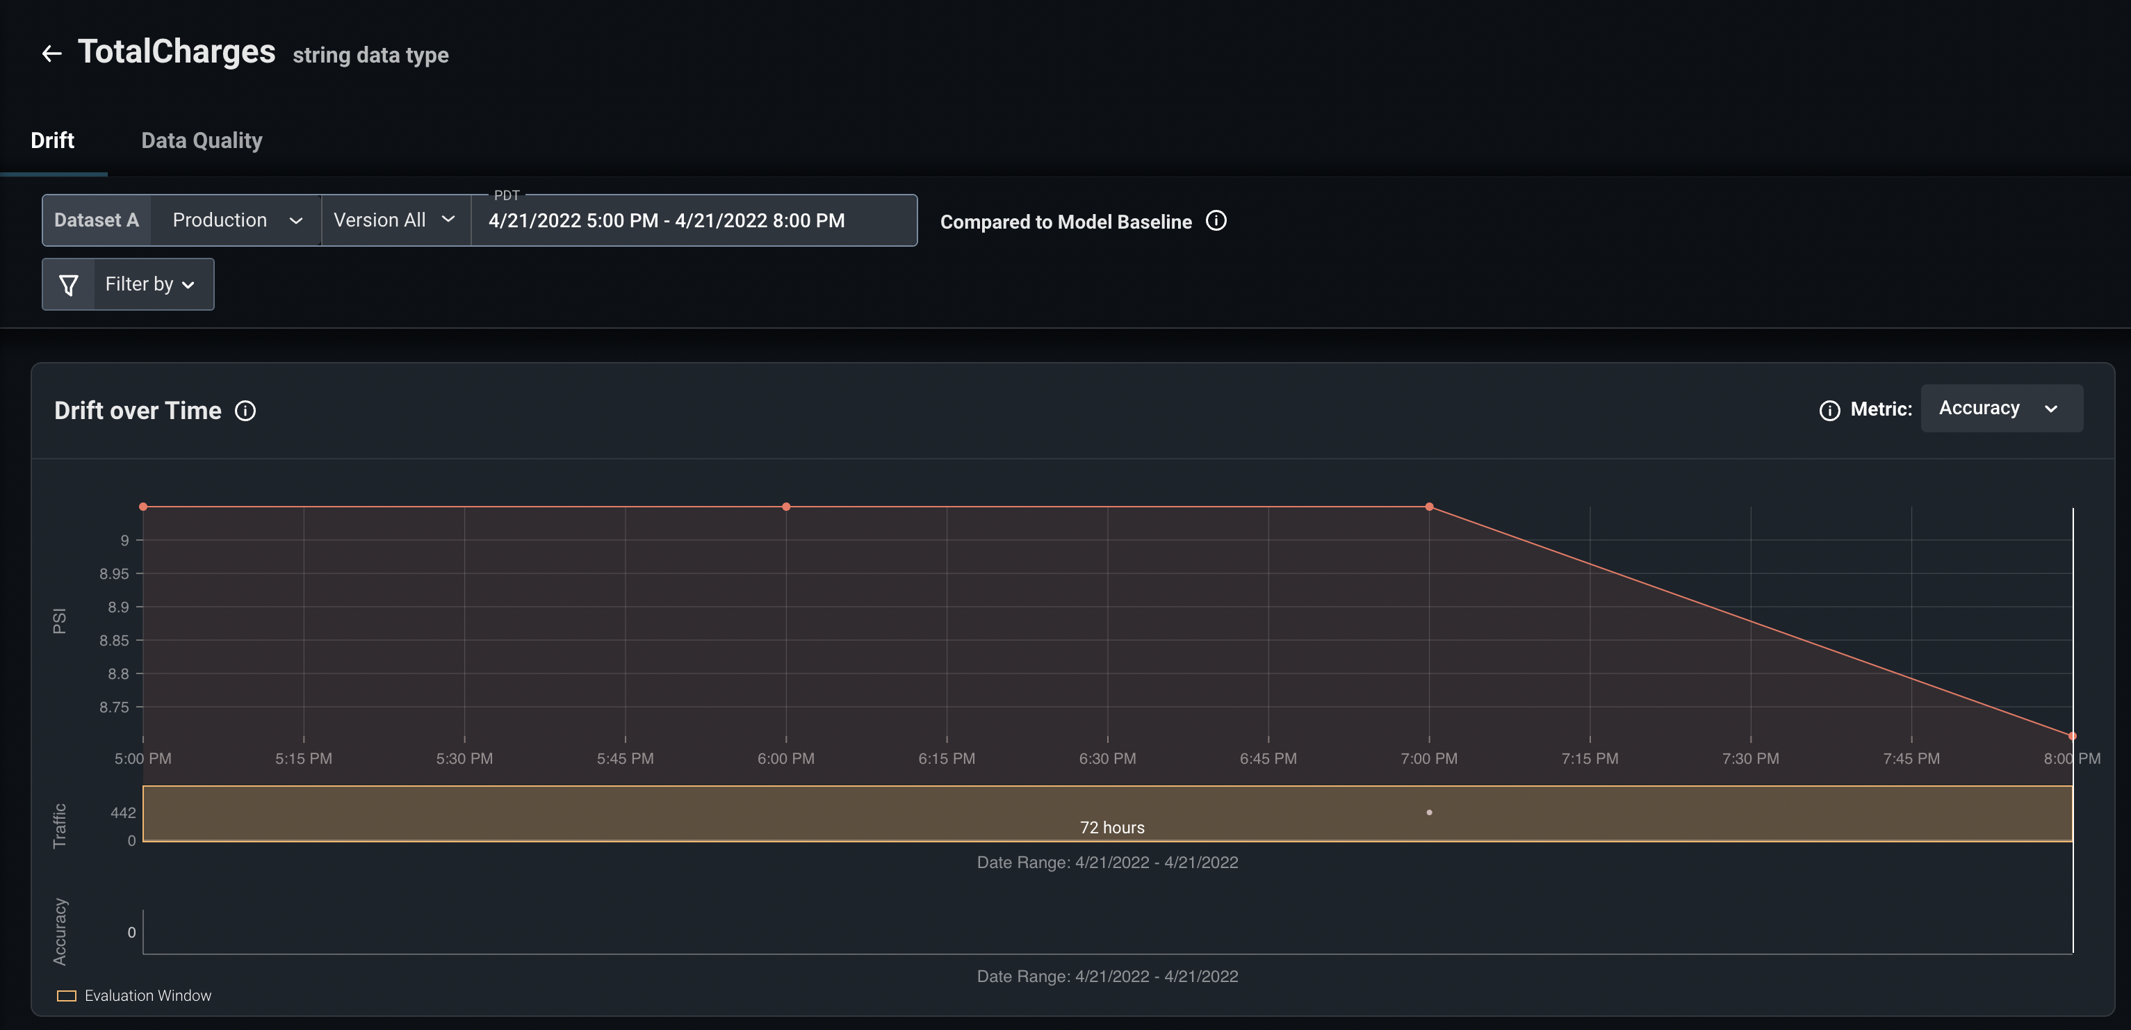Click the 5:00 PM data point on PSI line
2131x1030 pixels.
pos(143,507)
